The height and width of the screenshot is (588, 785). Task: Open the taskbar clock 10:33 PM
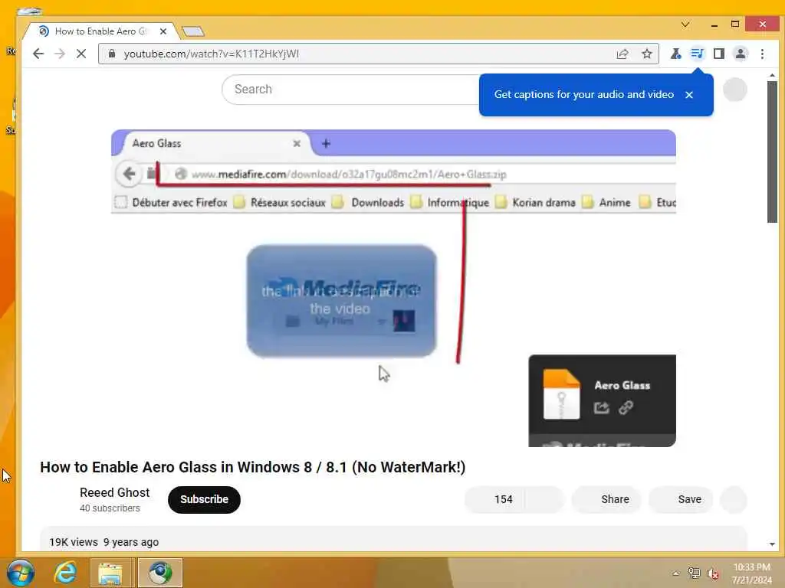[x=751, y=573]
